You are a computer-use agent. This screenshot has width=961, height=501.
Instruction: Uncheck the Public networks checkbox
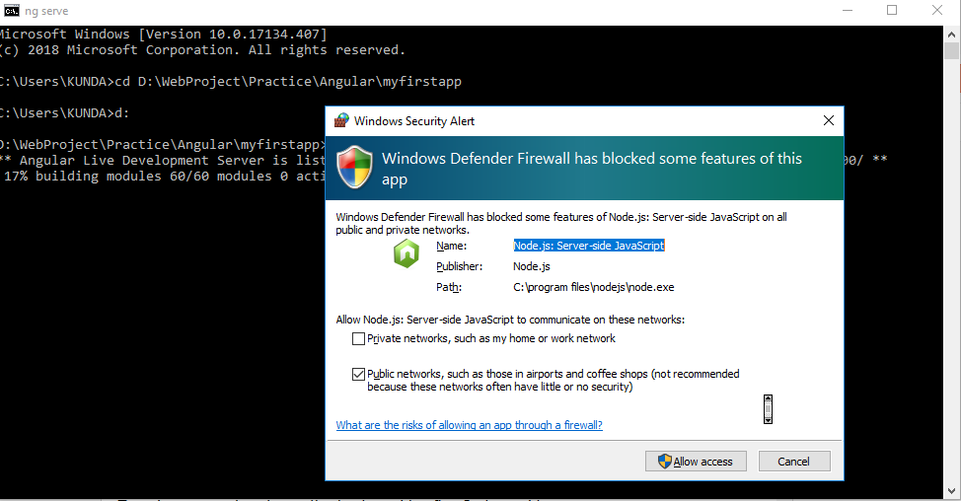(x=358, y=375)
